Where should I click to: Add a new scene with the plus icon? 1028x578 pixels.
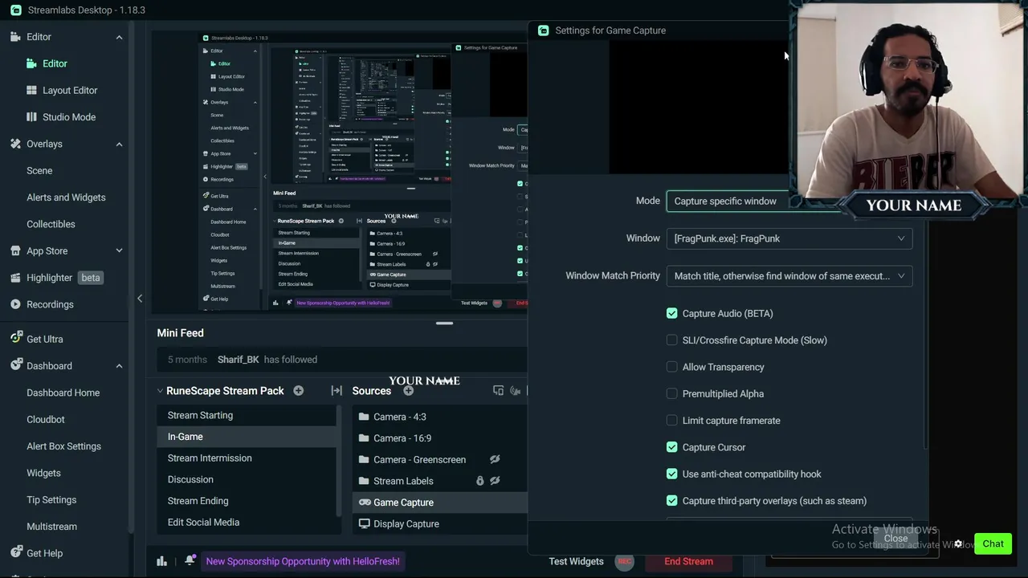(x=299, y=391)
